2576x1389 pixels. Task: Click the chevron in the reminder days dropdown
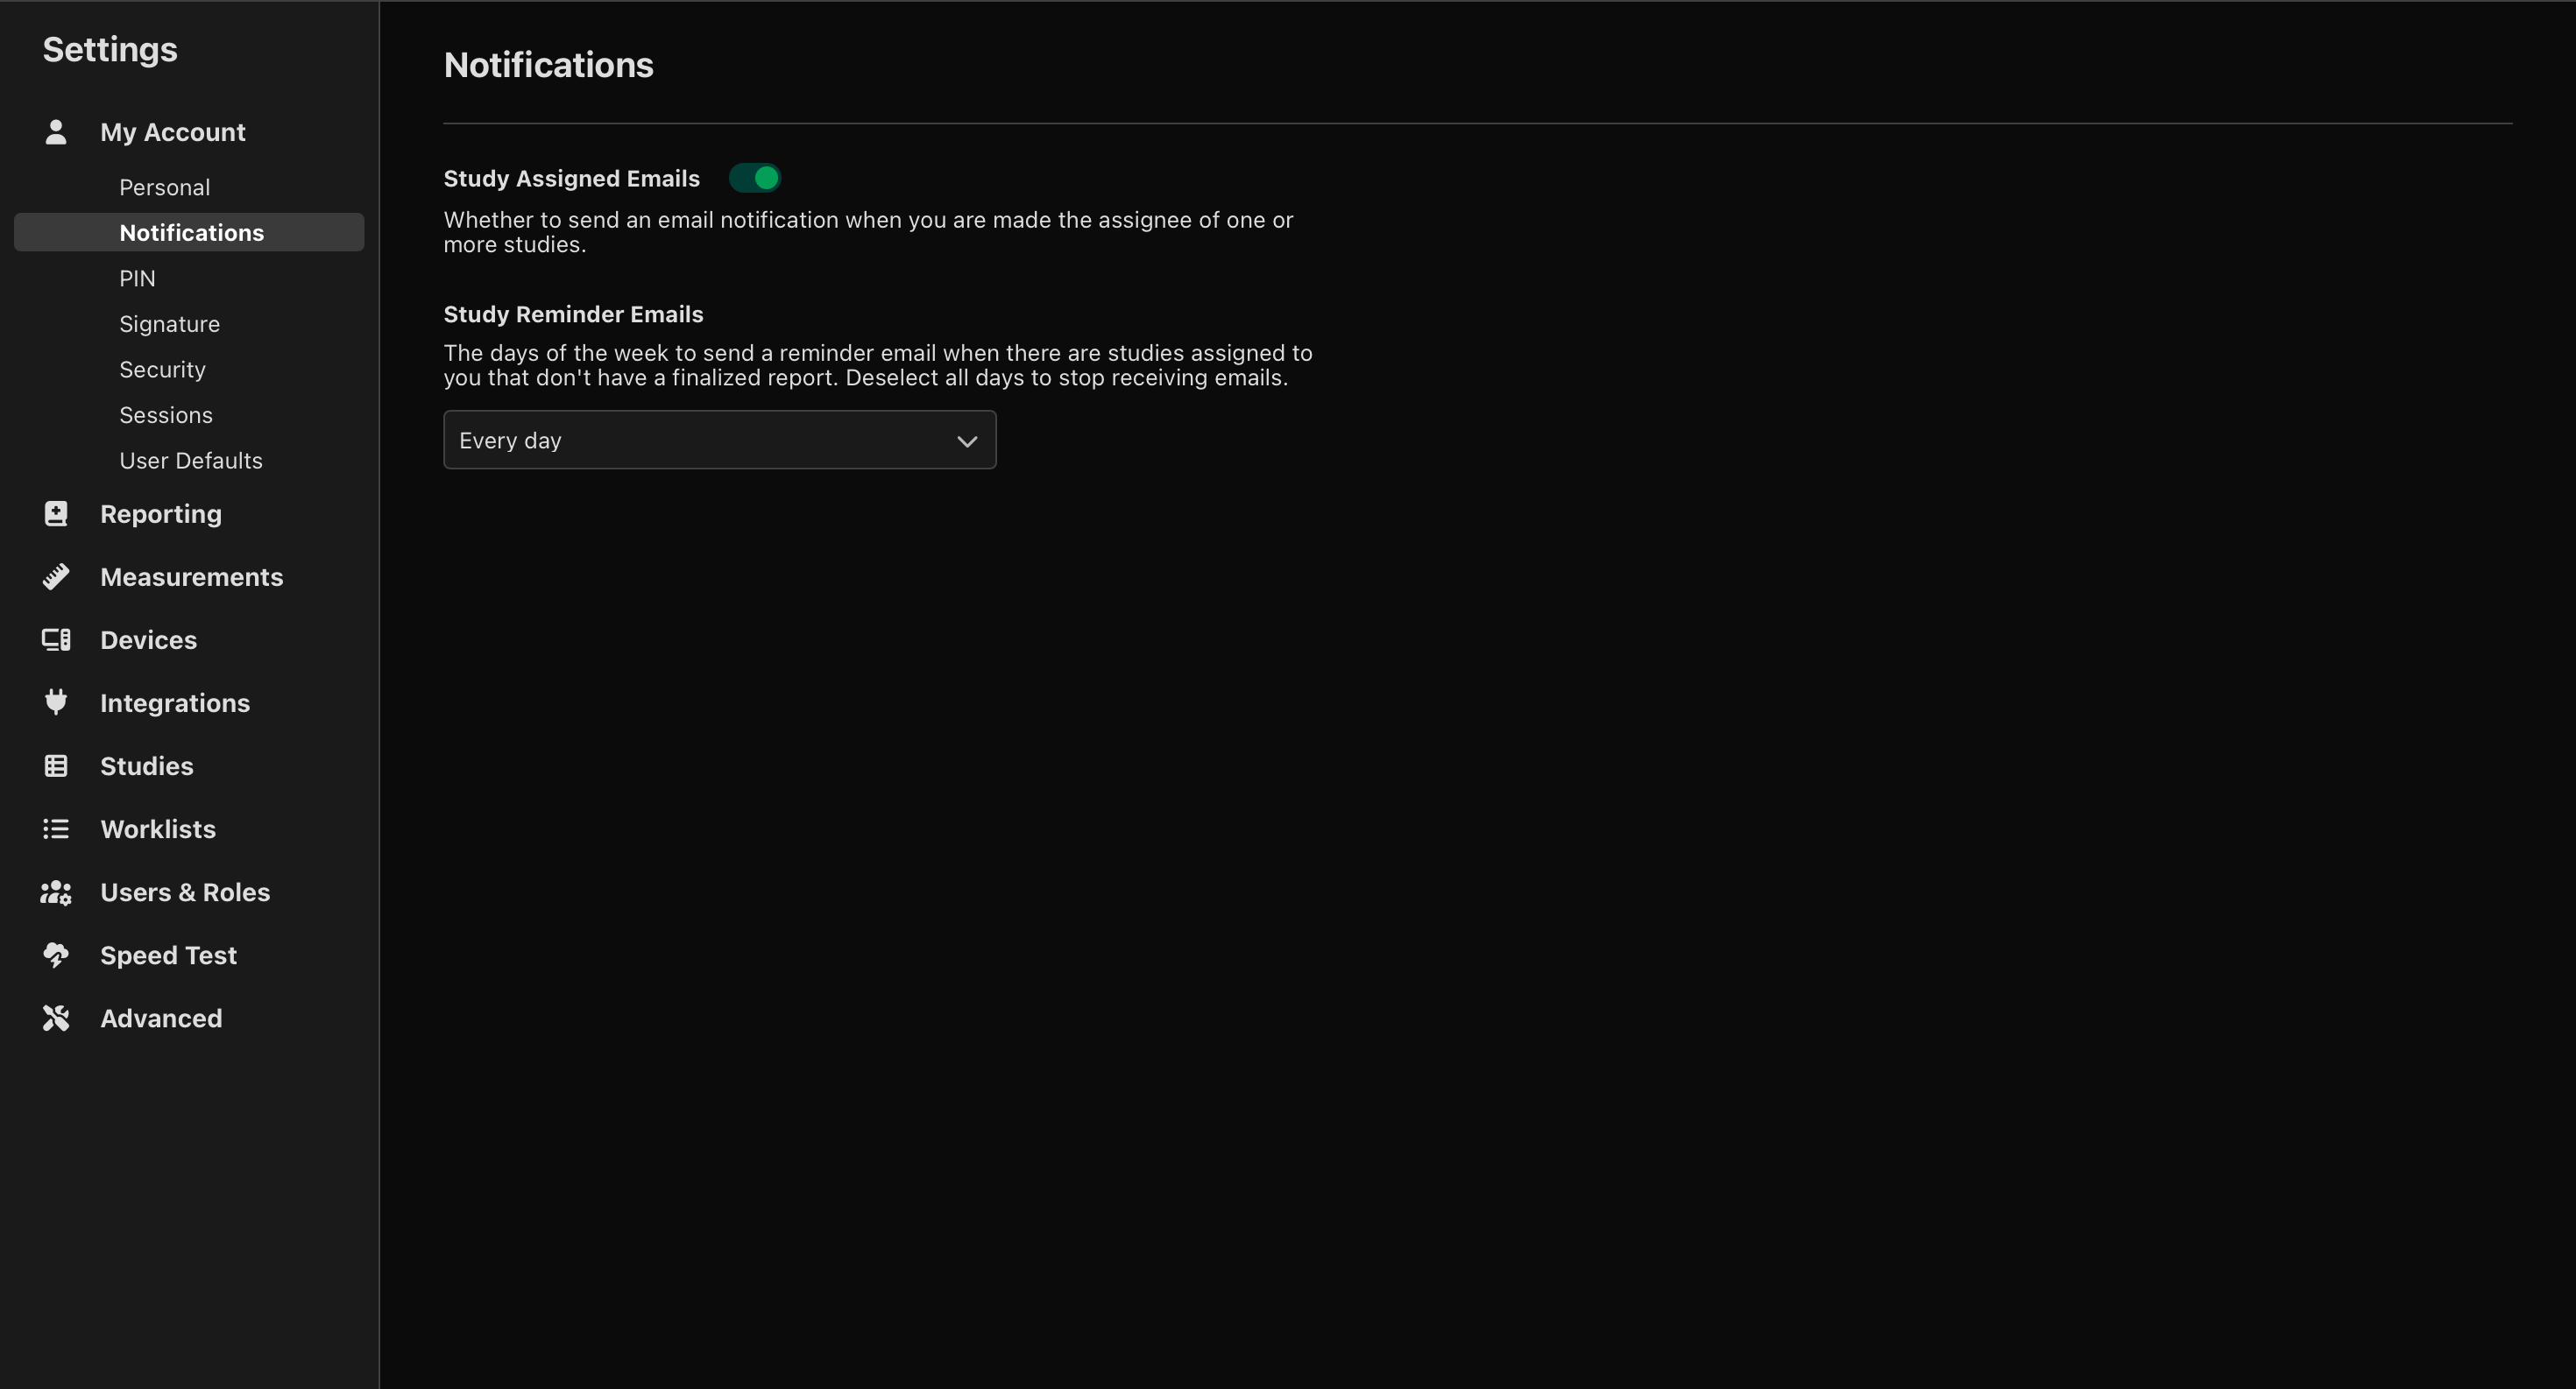point(966,441)
